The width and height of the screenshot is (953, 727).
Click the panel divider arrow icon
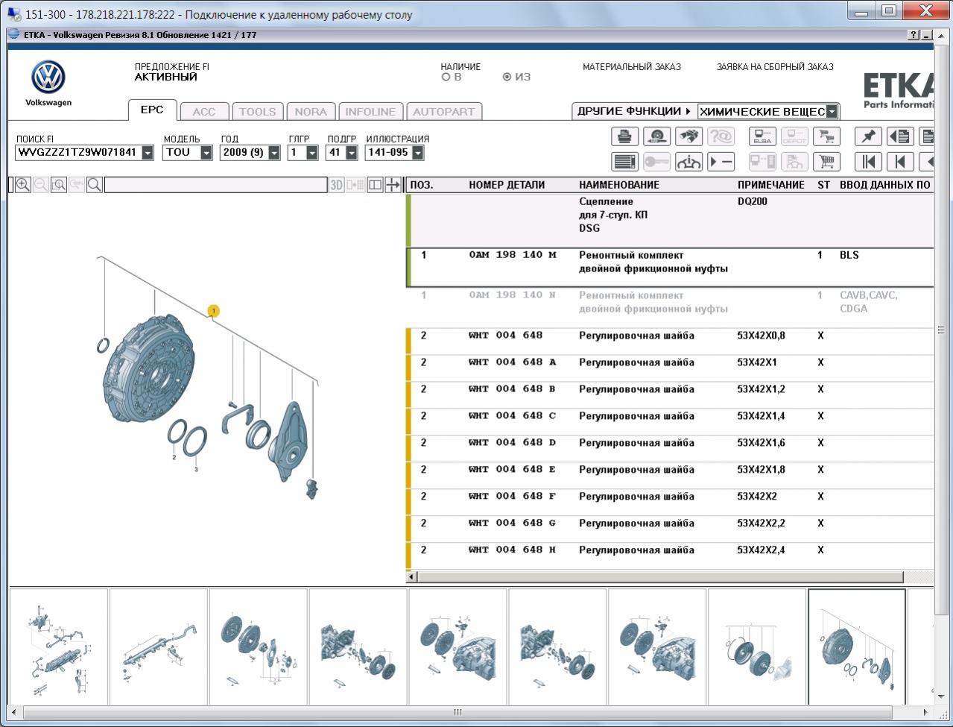pos(393,185)
